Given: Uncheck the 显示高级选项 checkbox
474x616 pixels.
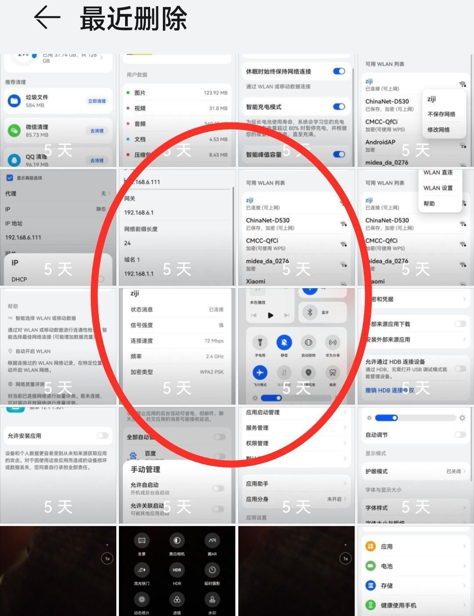Looking at the screenshot, I should click(x=10, y=178).
